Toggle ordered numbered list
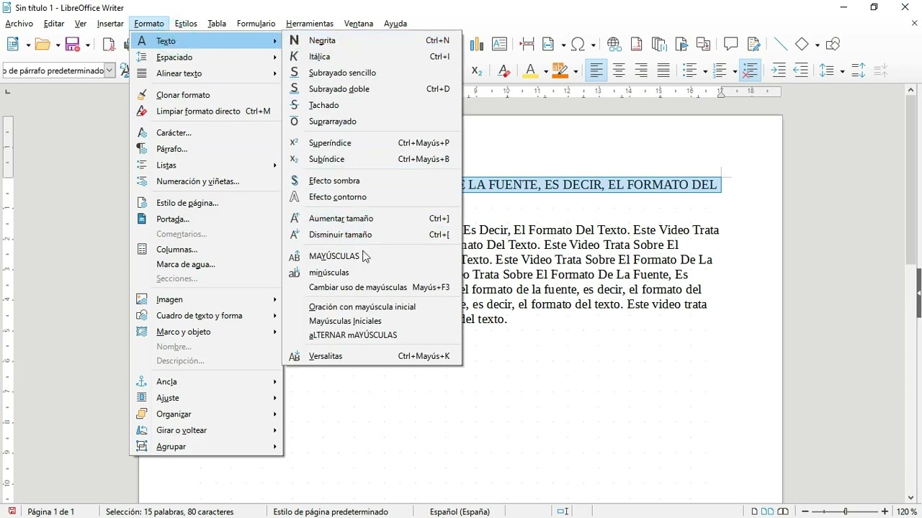Image resolution: width=922 pixels, height=518 pixels. tap(719, 71)
